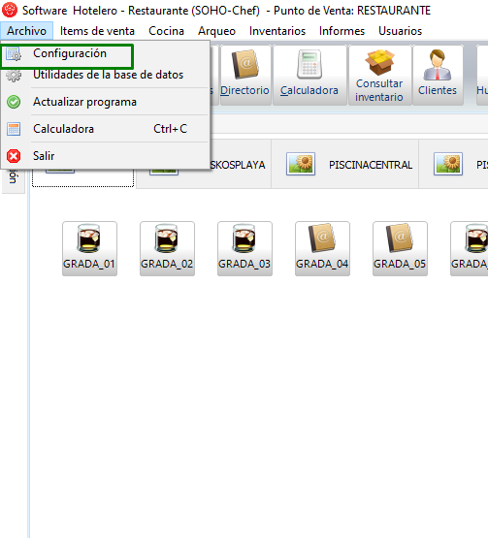The image size is (488, 538).
Task: Open table GRADA_05 book icon
Action: pyautogui.click(x=400, y=248)
